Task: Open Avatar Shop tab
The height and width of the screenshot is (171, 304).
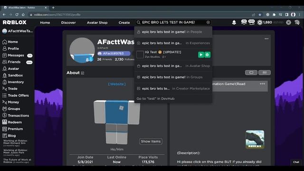Action: (97, 22)
